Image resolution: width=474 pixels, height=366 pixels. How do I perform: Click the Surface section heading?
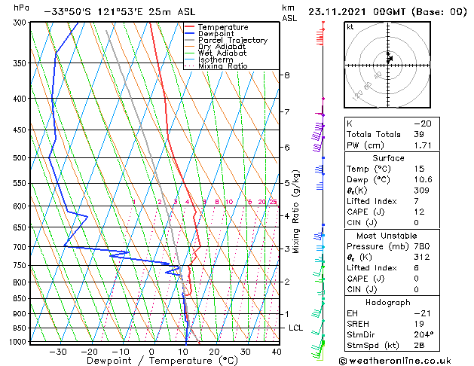click(x=388, y=158)
